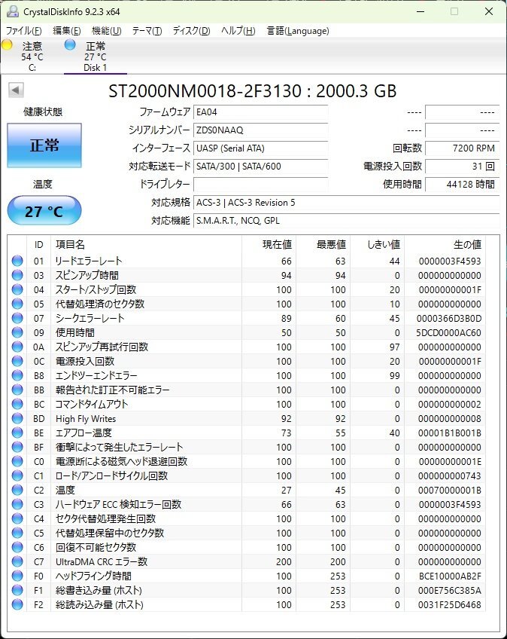Open the ディスク(D) menu
This screenshot has height=639, width=507.
coord(191,31)
